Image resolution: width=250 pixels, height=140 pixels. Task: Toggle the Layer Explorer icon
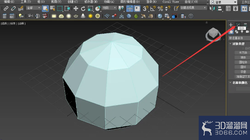tap(236, 9)
